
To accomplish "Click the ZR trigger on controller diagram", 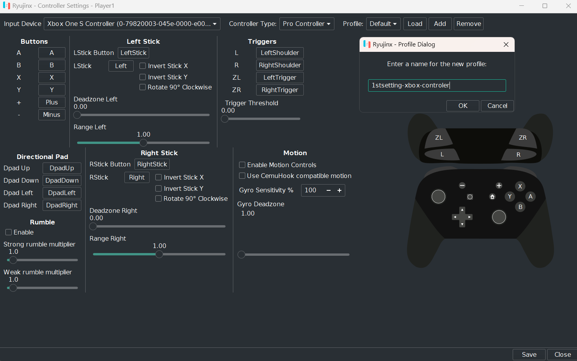I will point(522,138).
